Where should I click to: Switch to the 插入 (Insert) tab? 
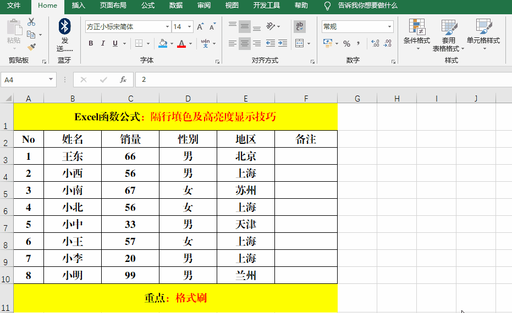79,5
